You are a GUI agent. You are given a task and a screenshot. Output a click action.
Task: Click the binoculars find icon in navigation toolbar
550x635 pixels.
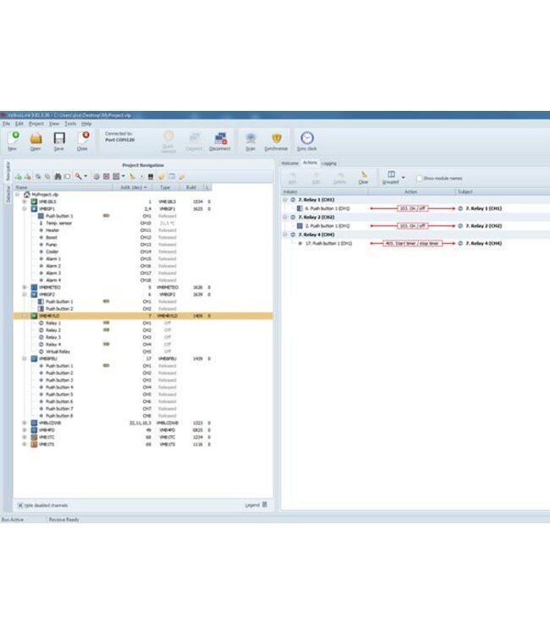[x=58, y=177]
